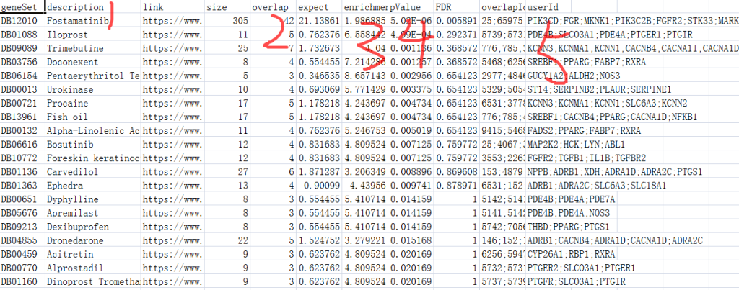Select the Alprostadil description cell

93,268
